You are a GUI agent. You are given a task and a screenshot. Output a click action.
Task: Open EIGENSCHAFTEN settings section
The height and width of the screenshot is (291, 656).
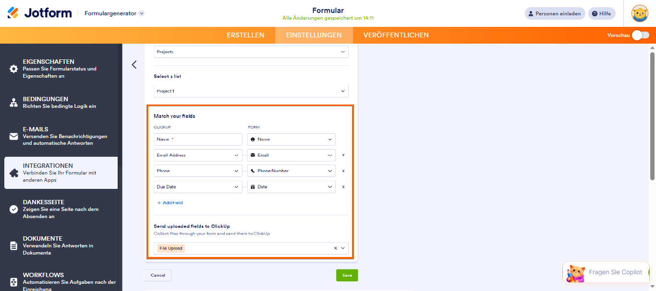pyautogui.click(x=61, y=69)
